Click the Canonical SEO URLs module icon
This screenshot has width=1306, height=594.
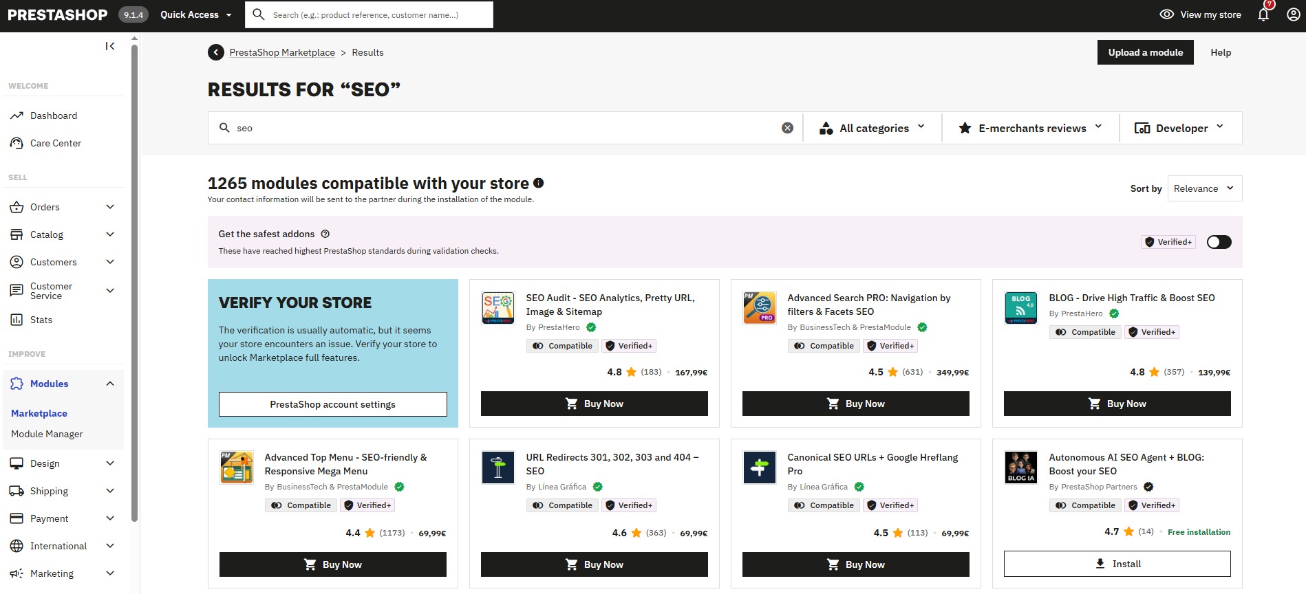coord(760,467)
